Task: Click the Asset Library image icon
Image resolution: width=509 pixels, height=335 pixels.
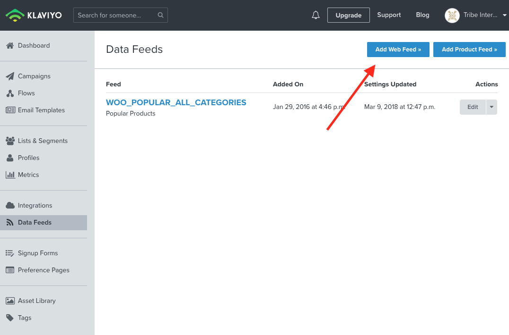Action: tap(10, 301)
